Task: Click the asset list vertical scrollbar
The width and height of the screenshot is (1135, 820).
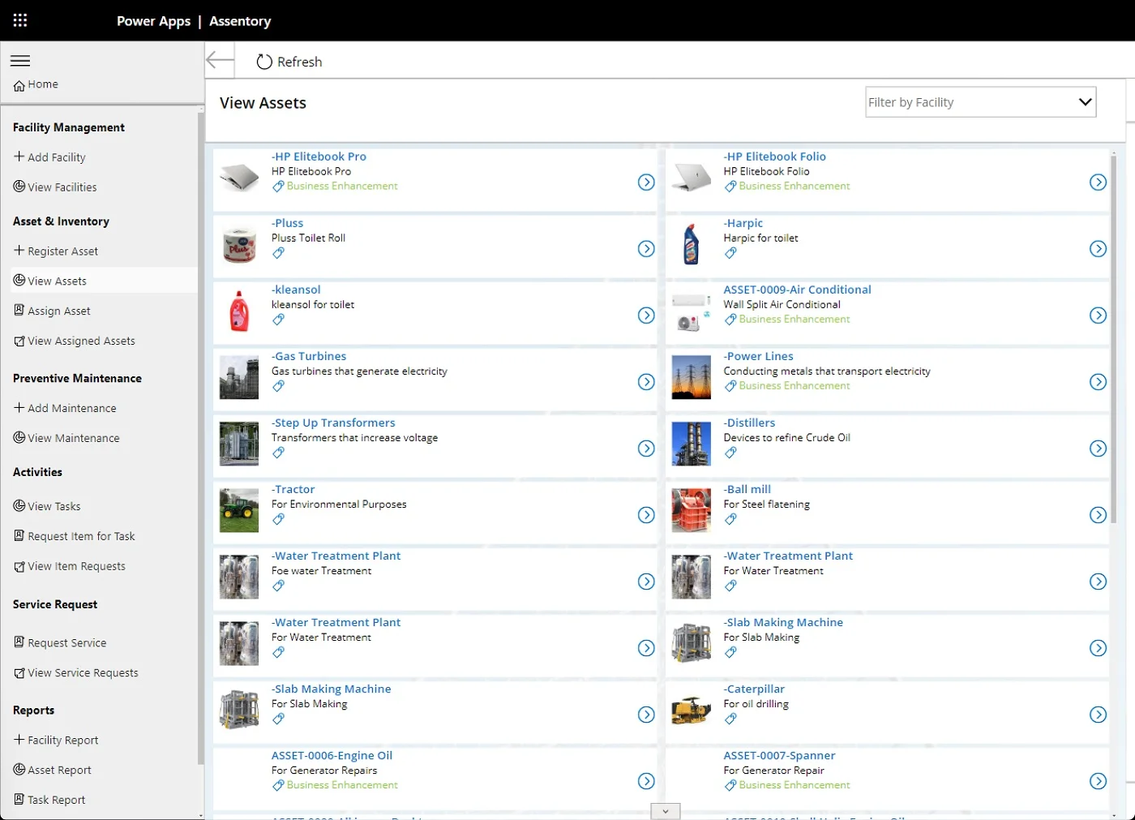Action: point(1113,341)
